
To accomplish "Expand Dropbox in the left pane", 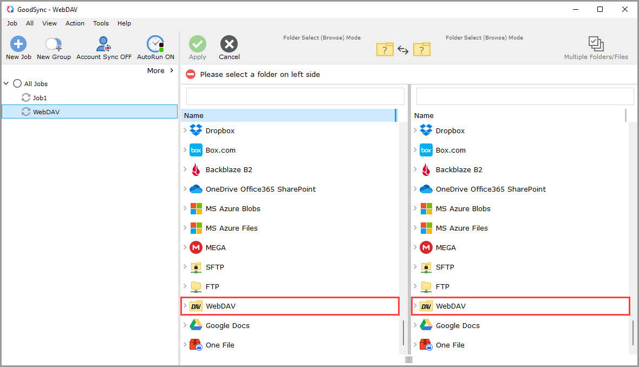I will pos(185,130).
